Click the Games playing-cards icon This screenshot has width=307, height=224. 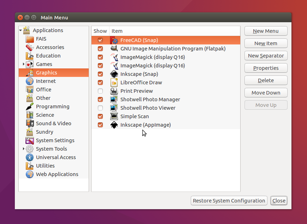(x=30, y=64)
